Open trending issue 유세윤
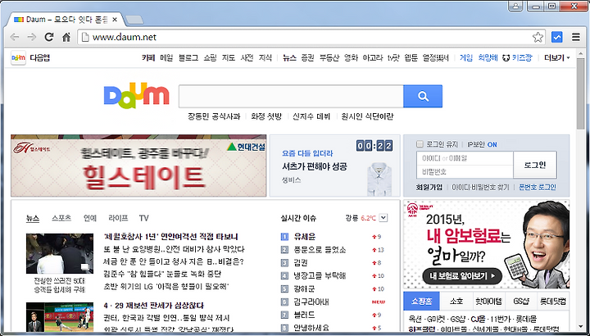This screenshot has height=336, width=590. (305, 237)
